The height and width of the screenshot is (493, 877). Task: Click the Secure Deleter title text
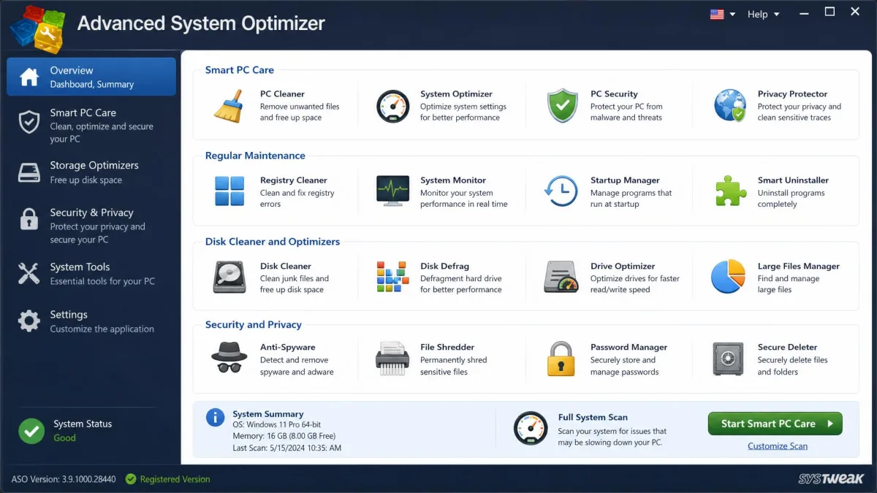787,347
